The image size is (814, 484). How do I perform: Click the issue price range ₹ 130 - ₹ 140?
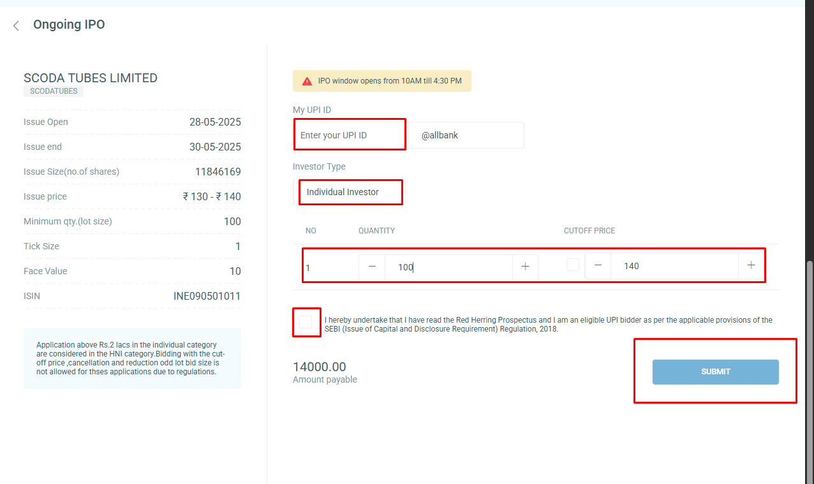pyautogui.click(x=212, y=196)
